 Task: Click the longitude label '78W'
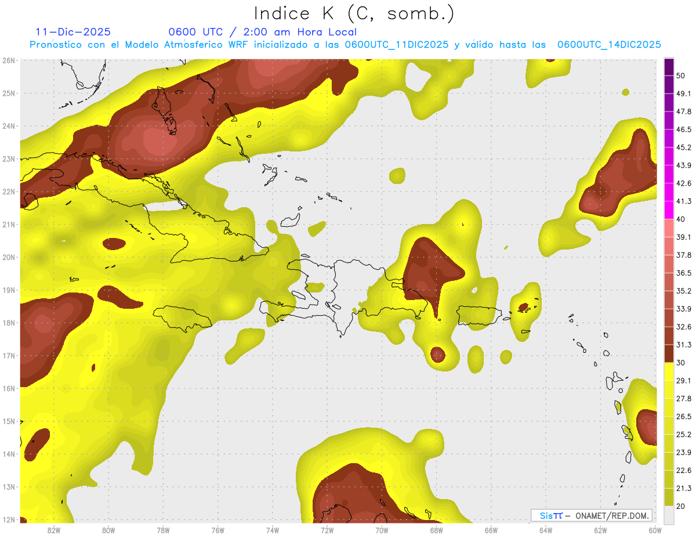(163, 530)
